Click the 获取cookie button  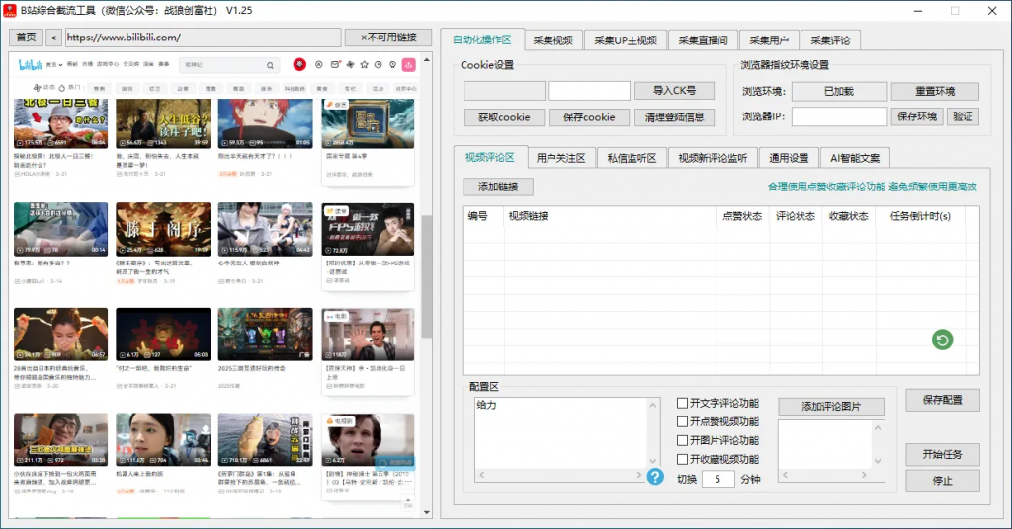tap(504, 117)
